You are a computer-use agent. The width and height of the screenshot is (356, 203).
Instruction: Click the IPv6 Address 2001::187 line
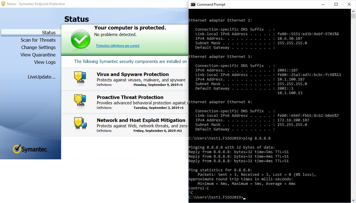tap(247, 70)
